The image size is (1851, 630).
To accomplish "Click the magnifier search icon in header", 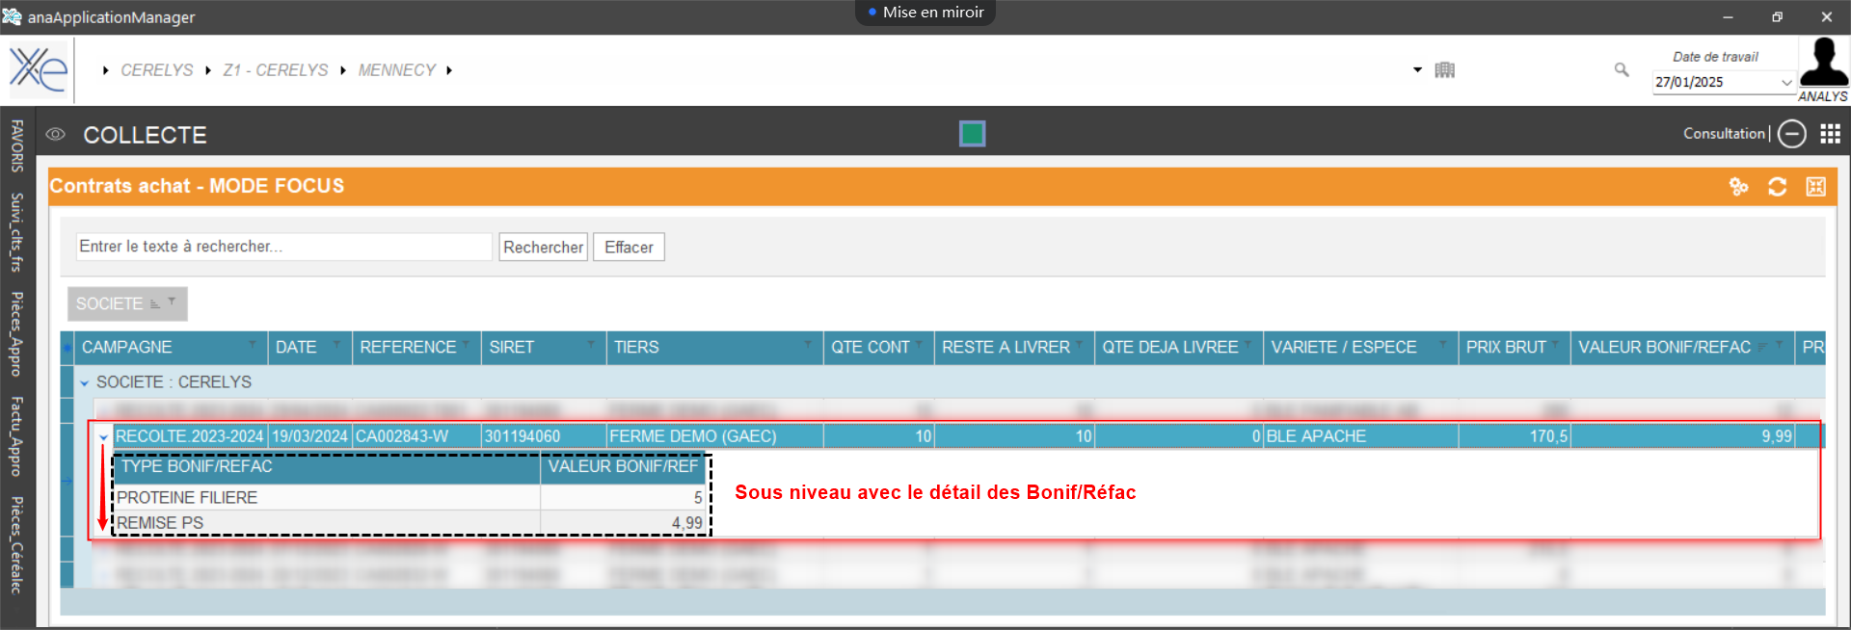I will coord(1622,69).
